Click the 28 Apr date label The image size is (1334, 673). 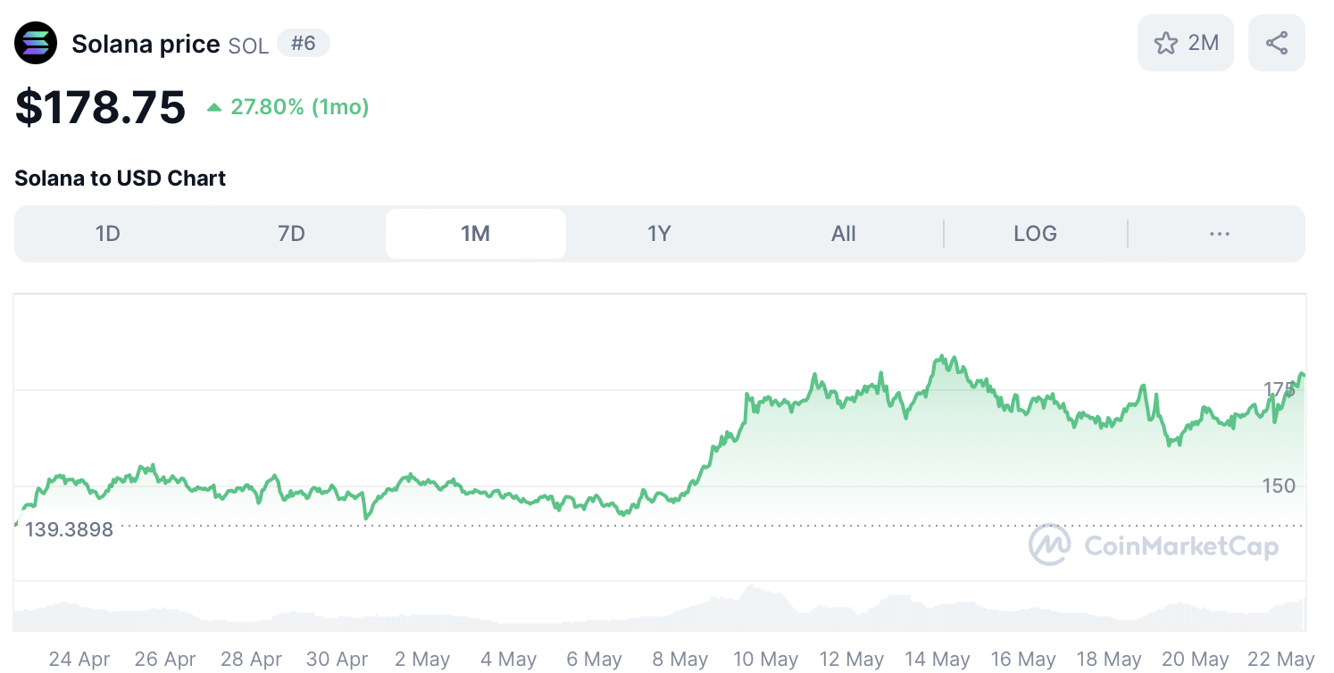pos(251,660)
